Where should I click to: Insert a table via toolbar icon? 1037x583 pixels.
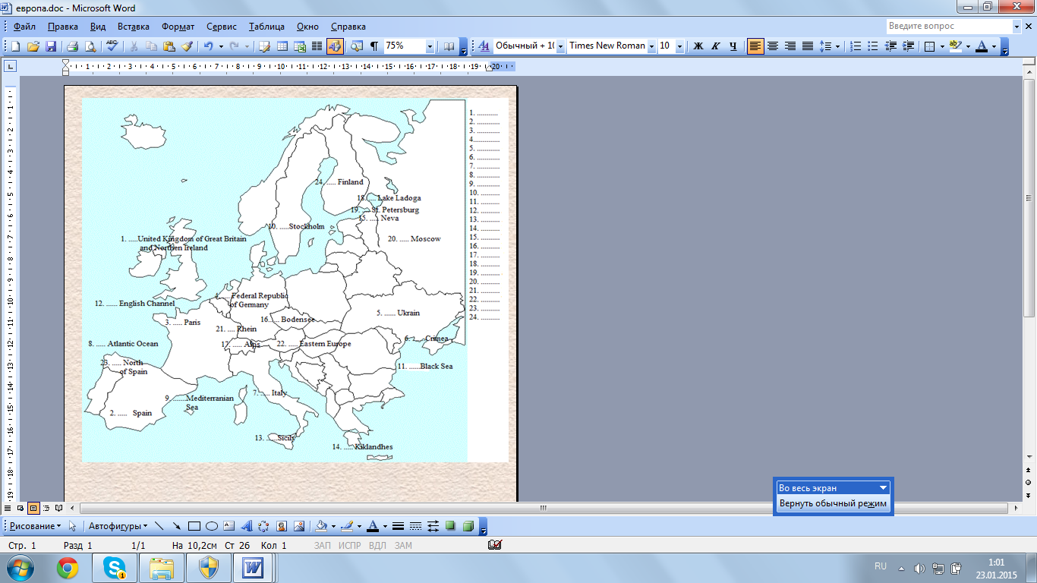282,46
